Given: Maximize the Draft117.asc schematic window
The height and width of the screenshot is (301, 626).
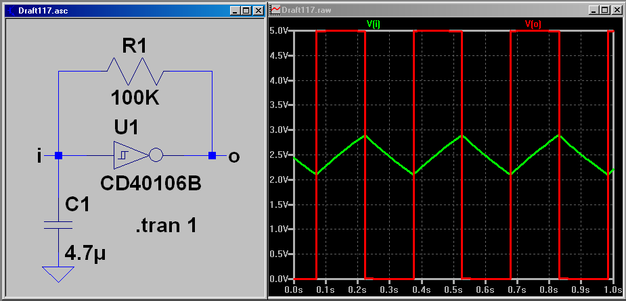Looking at the screenshot, I should click(246, 11).
